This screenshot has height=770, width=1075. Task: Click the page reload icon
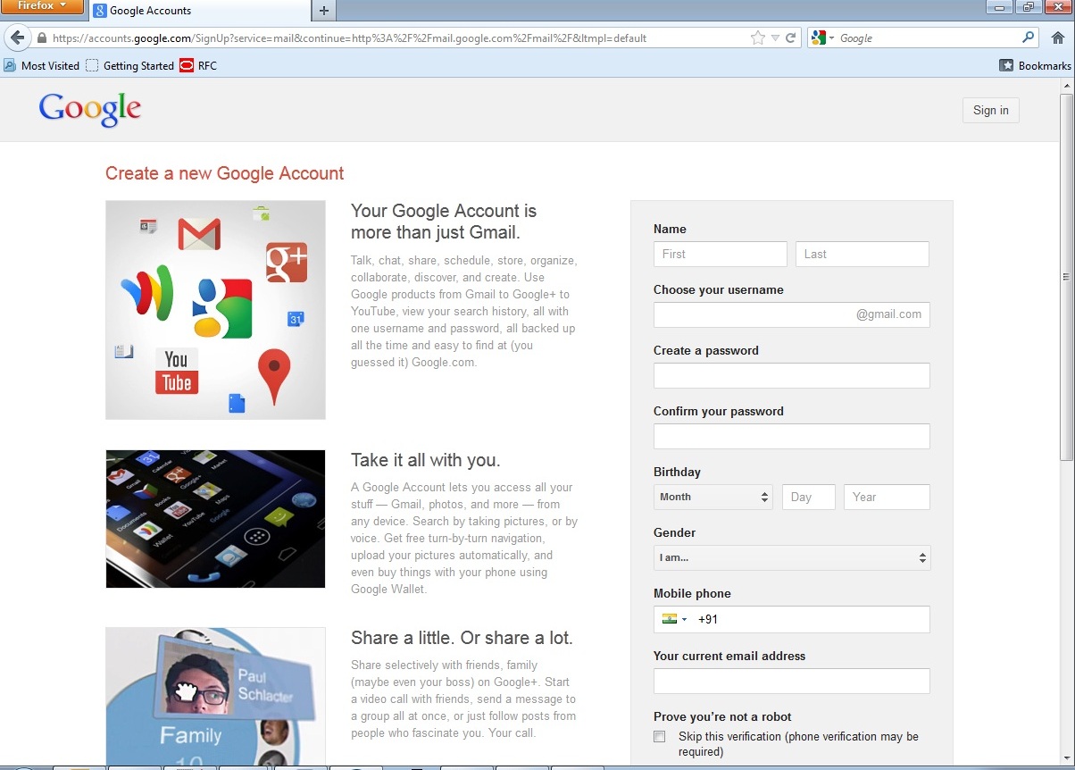pos(793,38)
